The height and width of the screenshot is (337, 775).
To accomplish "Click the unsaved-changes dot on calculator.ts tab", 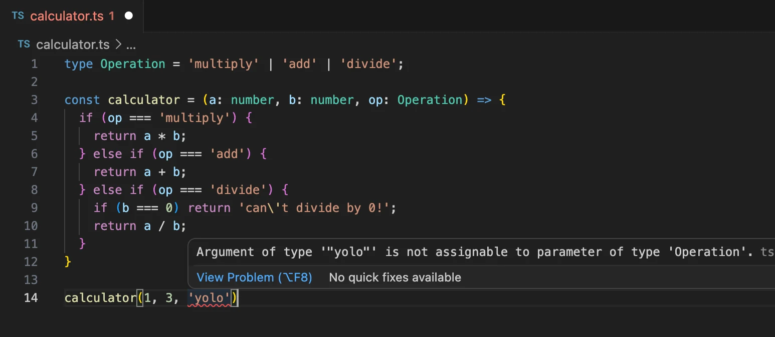I will pyautogui.click(x=129, y=16).
